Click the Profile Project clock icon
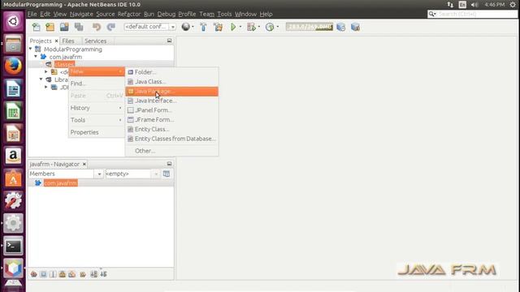 point(270,27)
